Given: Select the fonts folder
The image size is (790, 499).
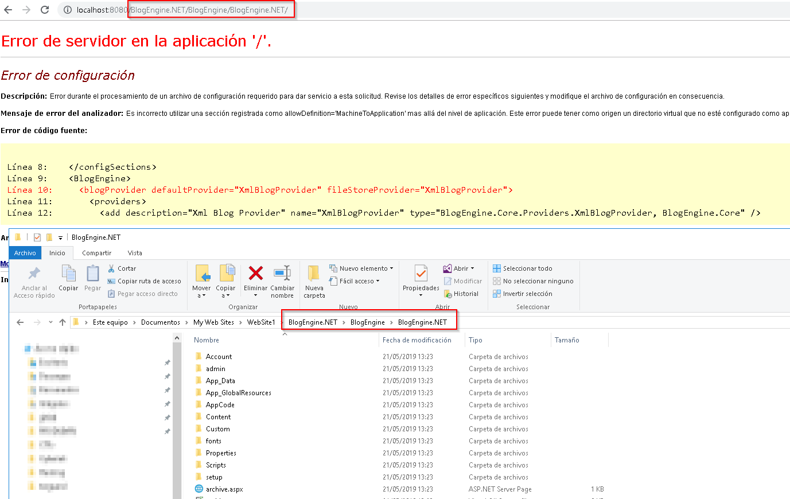Looking at the screenshot, I should coord(213,441).
